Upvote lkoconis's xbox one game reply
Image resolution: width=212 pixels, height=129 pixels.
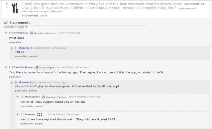[x=12, y=83]
